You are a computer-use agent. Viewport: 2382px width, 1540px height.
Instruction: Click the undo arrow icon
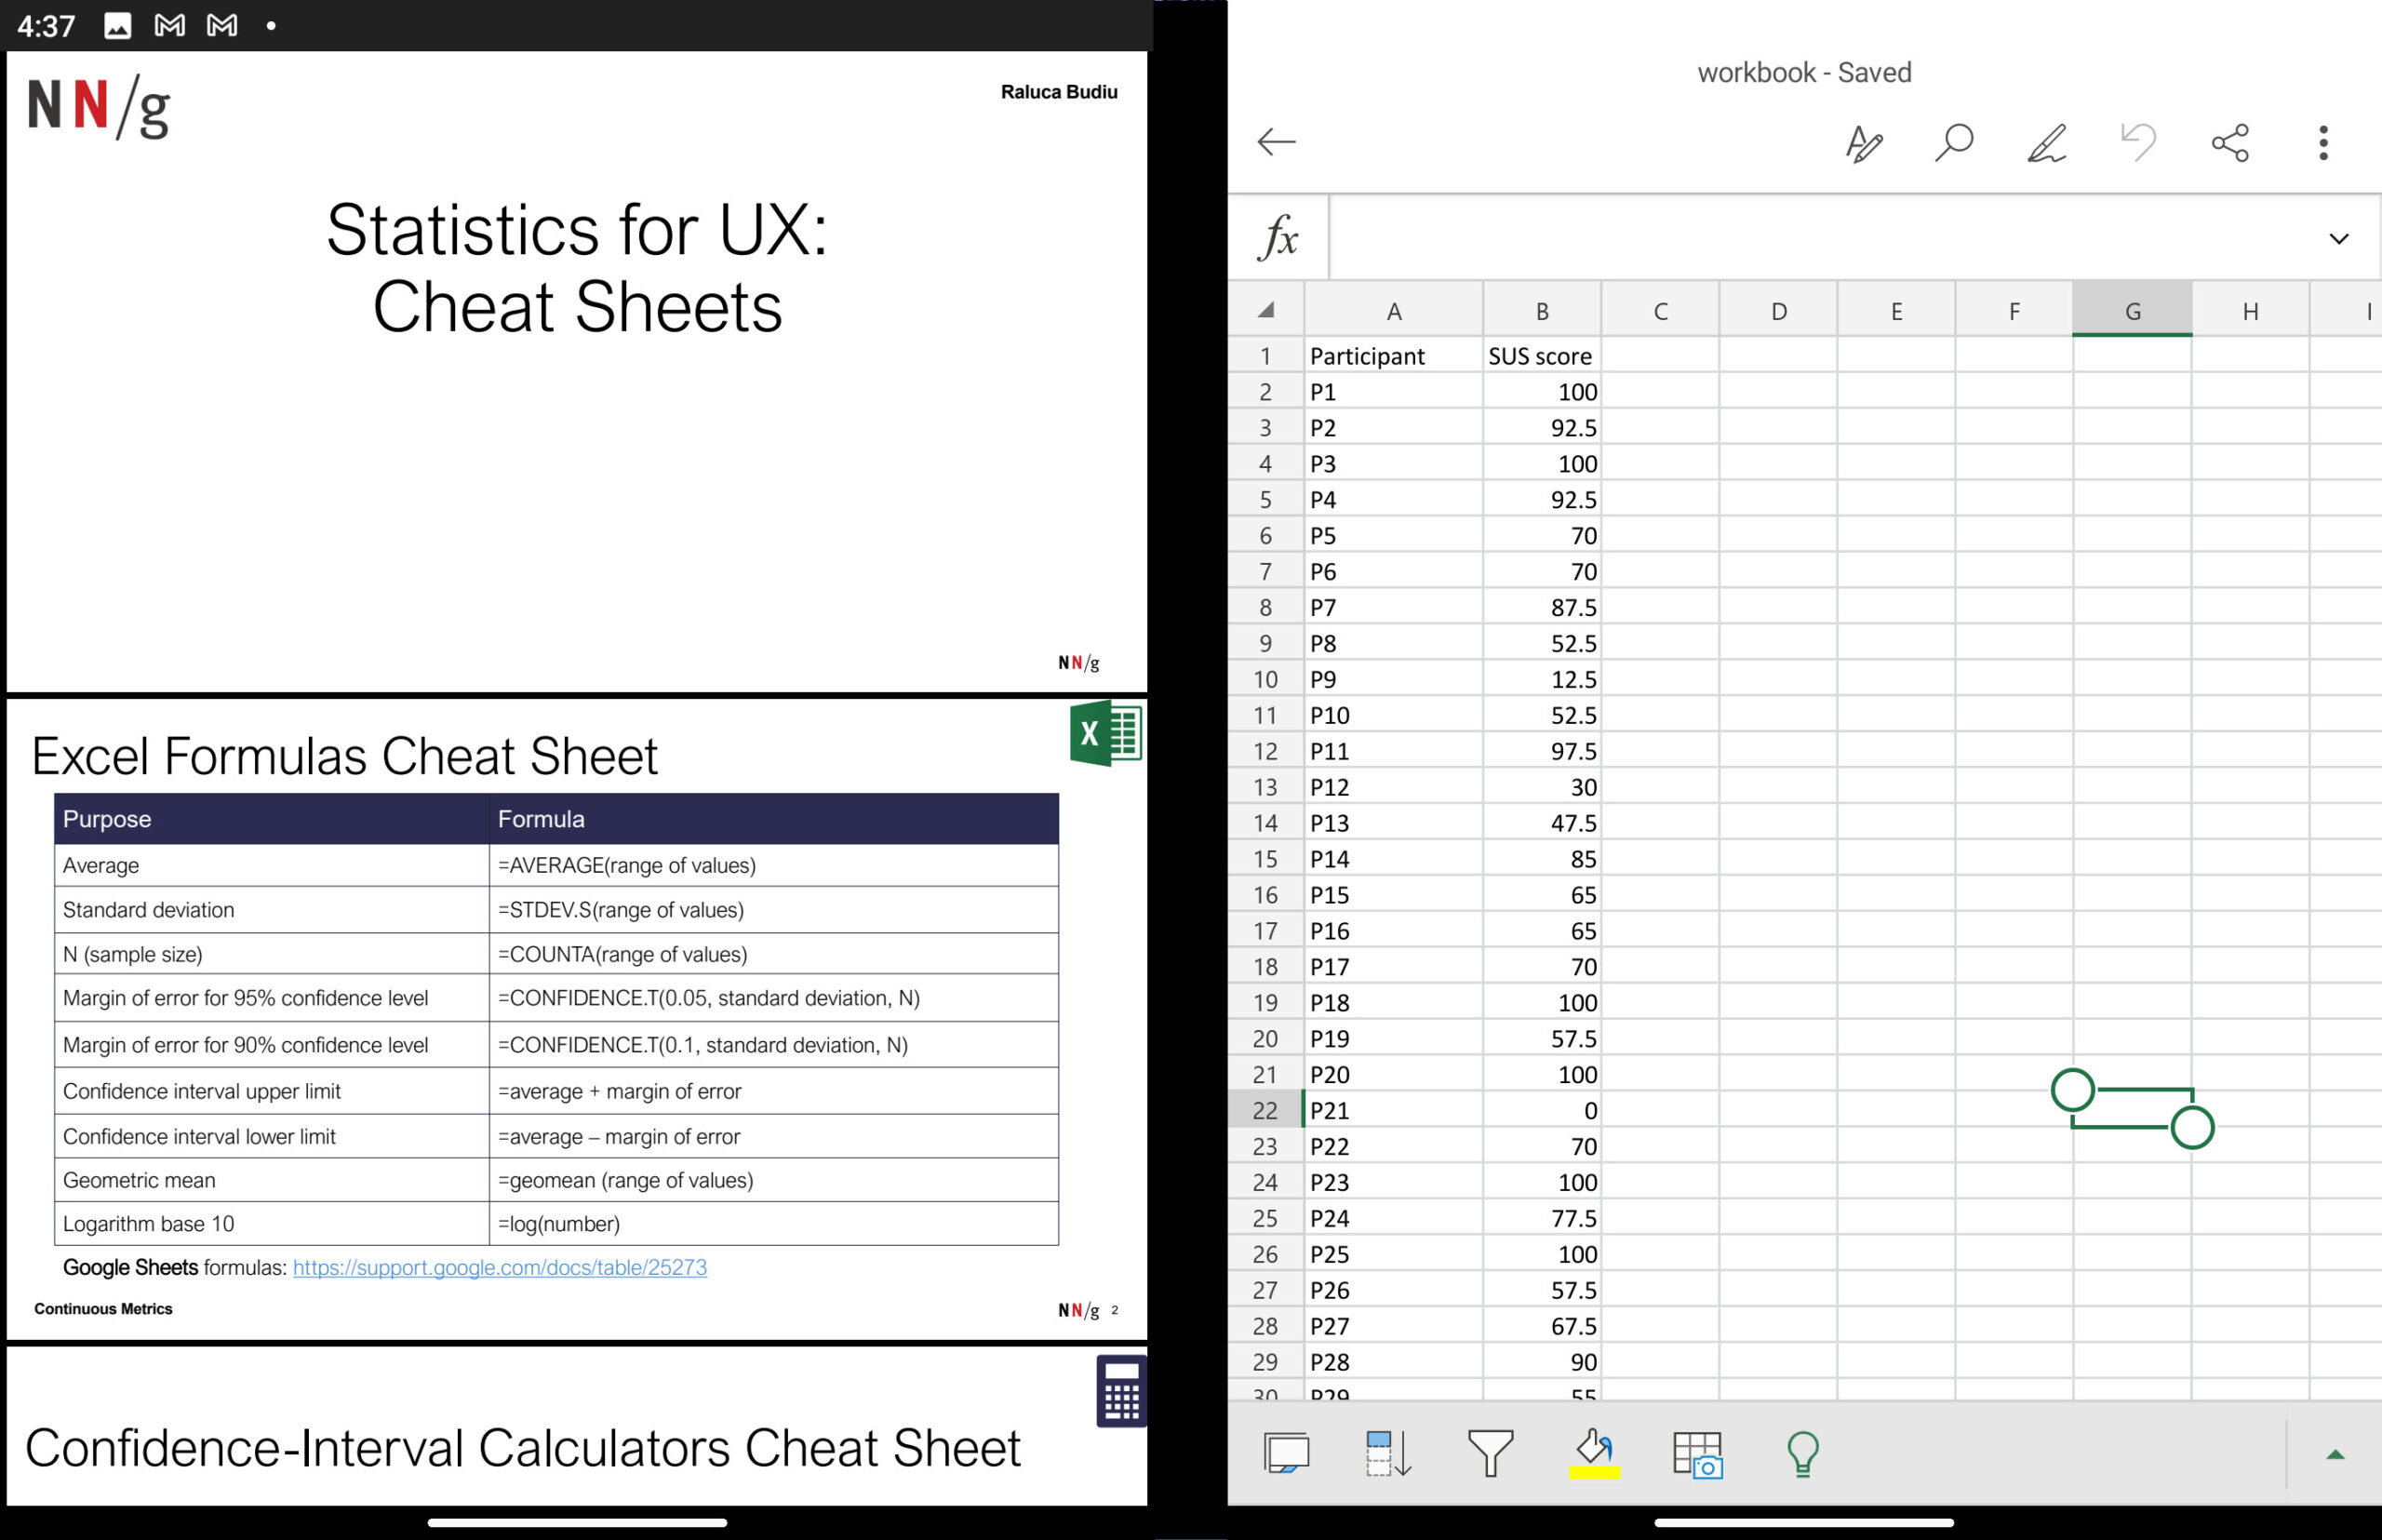(2138, 142)
